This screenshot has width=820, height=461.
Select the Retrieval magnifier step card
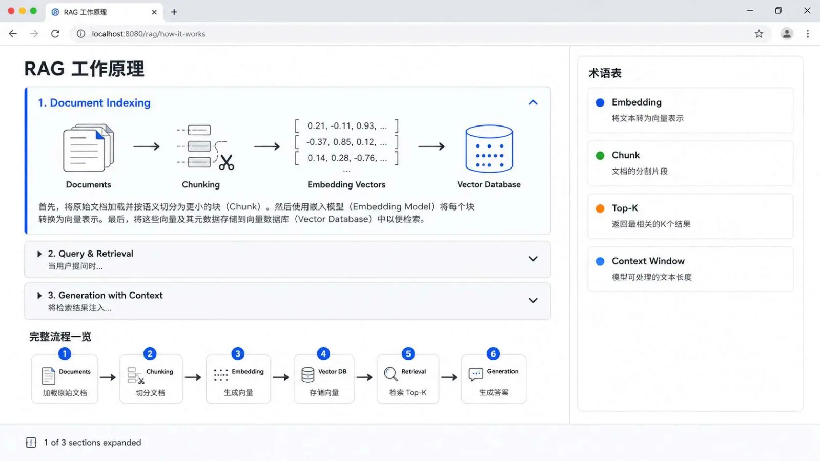pyautogui.click(x=408, y=379)
